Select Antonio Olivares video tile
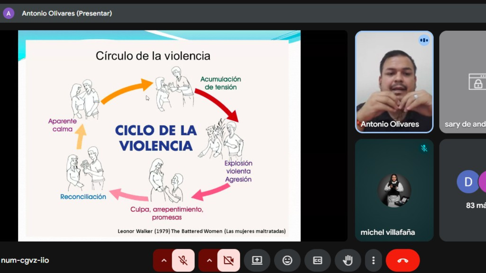The width and height of the screenshot is (486, 273). [x=394, y=82]
